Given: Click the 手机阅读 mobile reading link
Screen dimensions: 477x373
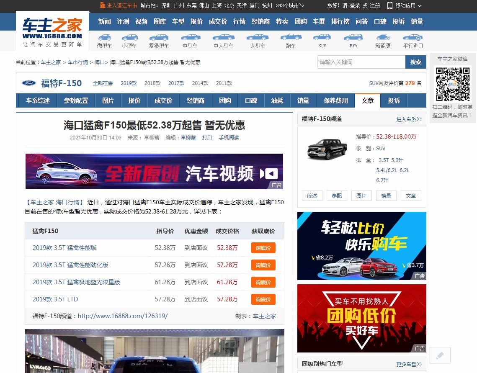Looking at the screenshot, I should pyautogui.click(x=229, y=137).
